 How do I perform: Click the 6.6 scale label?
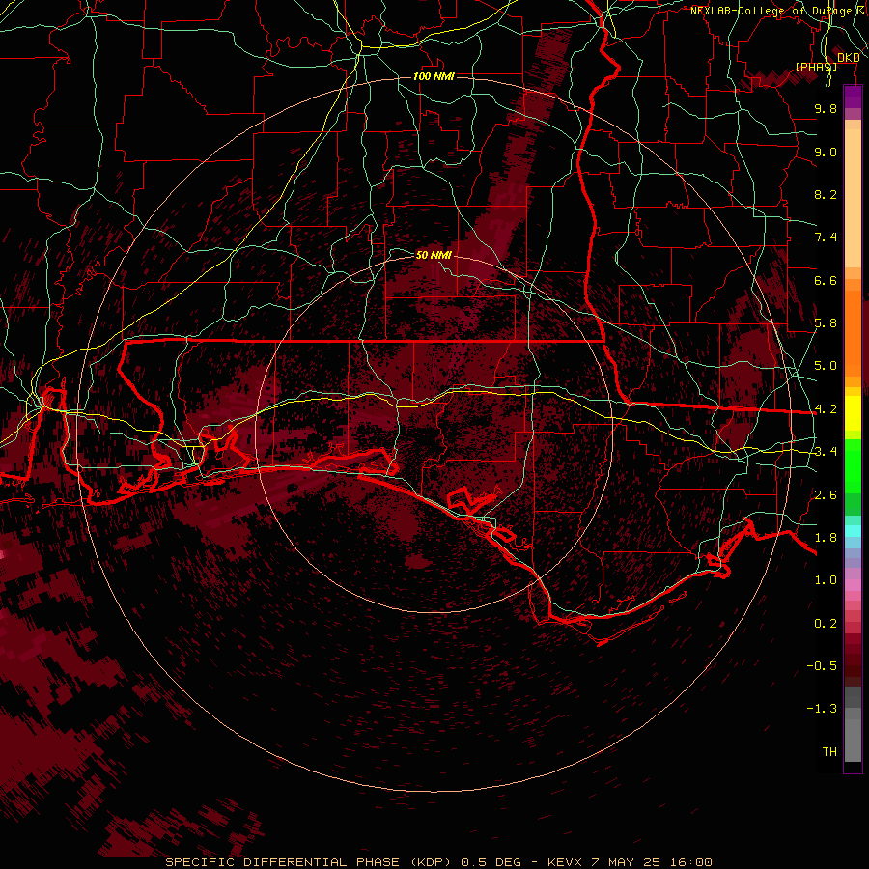(x=826, y=280)
